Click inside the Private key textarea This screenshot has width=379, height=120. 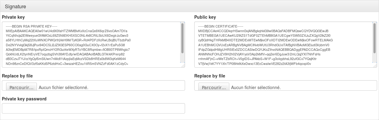(93, 44)
